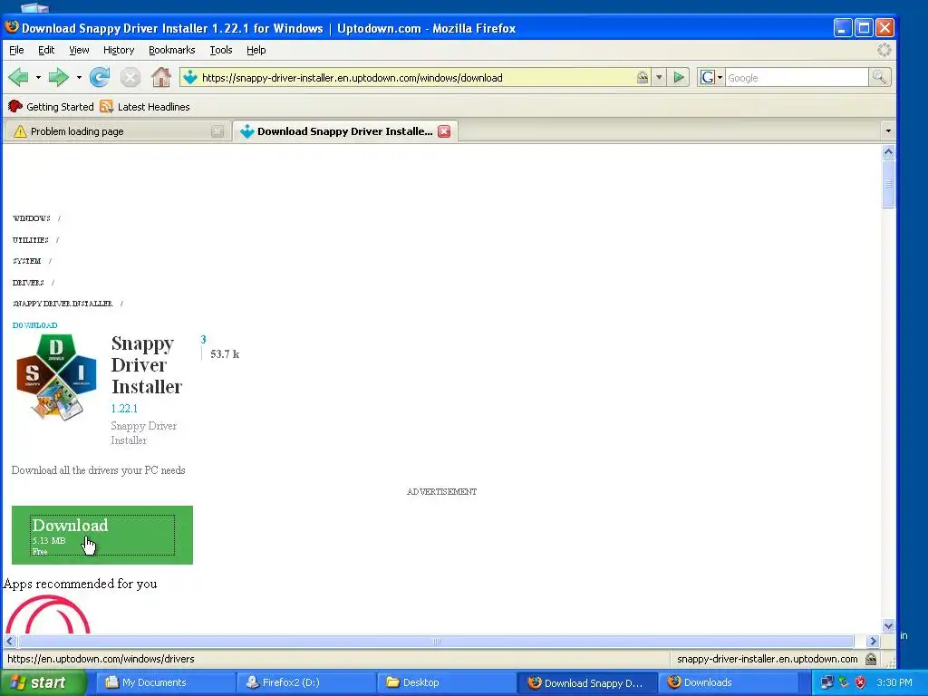Open the Google search engine selector
Viewport: 928px width, 696px height.
point(710,78)
